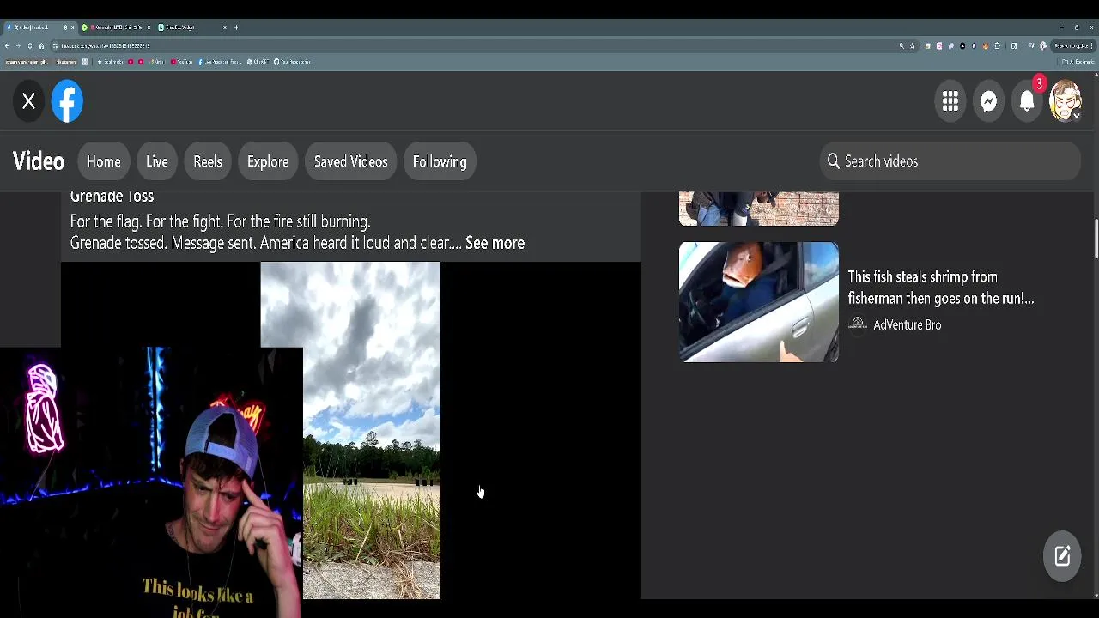Click the Facebook logo
1099x618 pixels.
point(67,101)
